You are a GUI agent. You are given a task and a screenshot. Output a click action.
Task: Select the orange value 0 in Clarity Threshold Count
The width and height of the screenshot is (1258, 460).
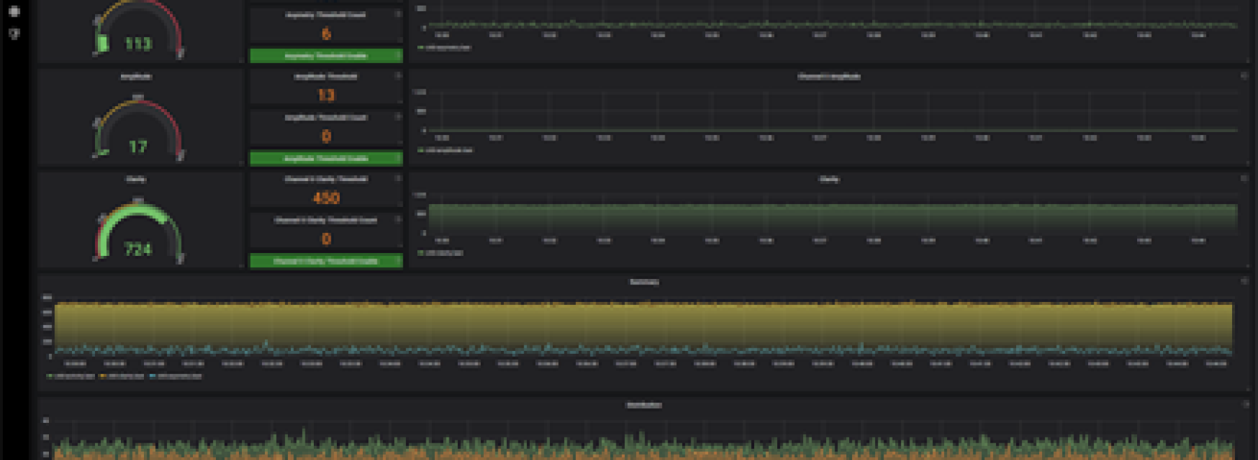point(326,238)
